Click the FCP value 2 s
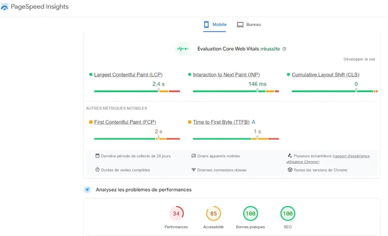The height and width of the screenshot is (236, 388). coord(159,131)
